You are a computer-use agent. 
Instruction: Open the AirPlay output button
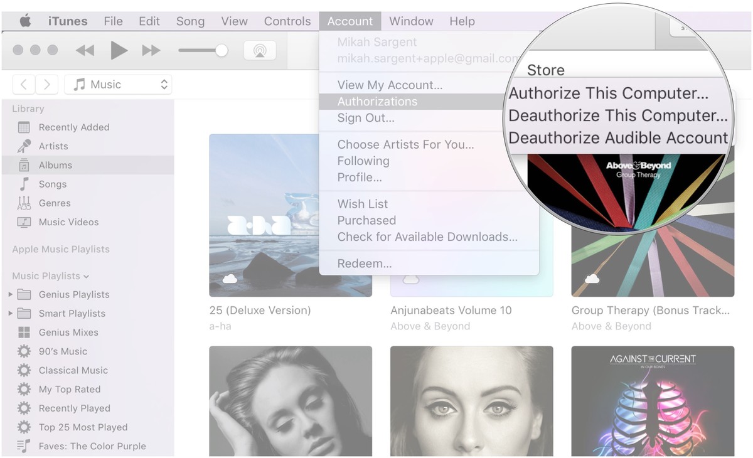point(260,51)
